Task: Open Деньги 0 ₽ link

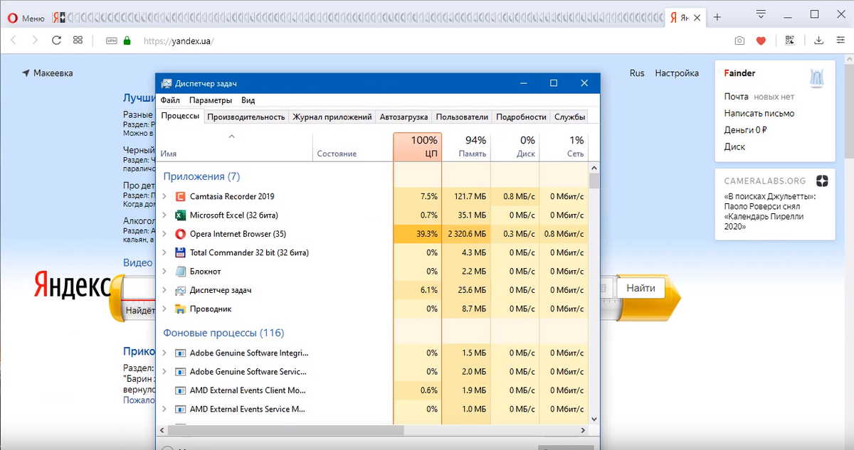Action: click(x=745, y=130)
